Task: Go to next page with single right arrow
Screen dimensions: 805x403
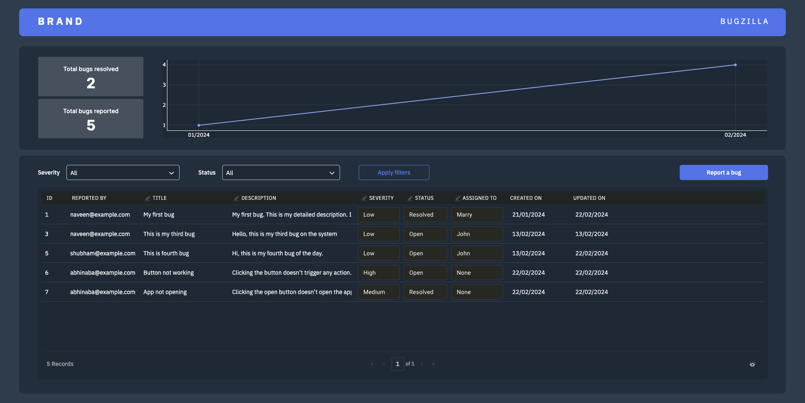Action: click(422, 364)
